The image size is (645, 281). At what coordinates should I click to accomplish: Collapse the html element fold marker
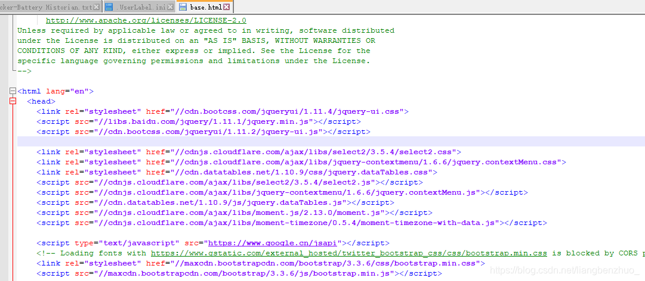[x=13, y=91]
